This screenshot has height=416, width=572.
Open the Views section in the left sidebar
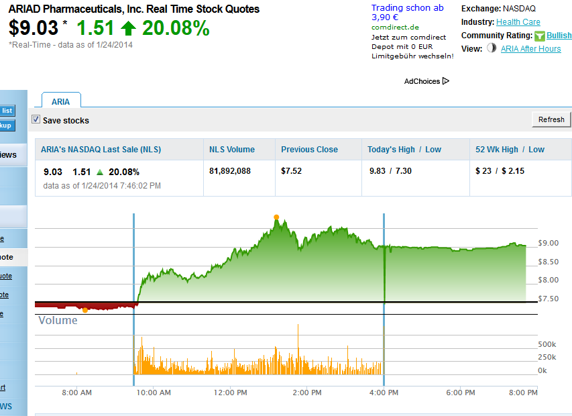point(9,154)
